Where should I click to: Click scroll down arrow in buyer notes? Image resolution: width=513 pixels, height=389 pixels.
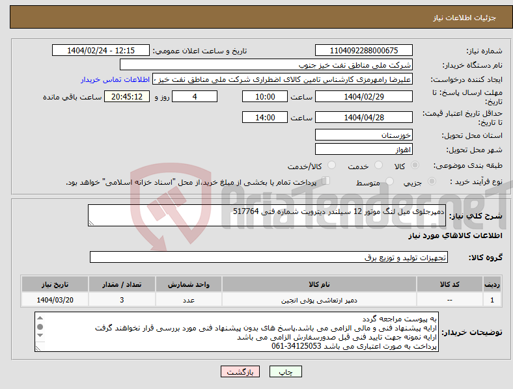[x=40, y=336]
